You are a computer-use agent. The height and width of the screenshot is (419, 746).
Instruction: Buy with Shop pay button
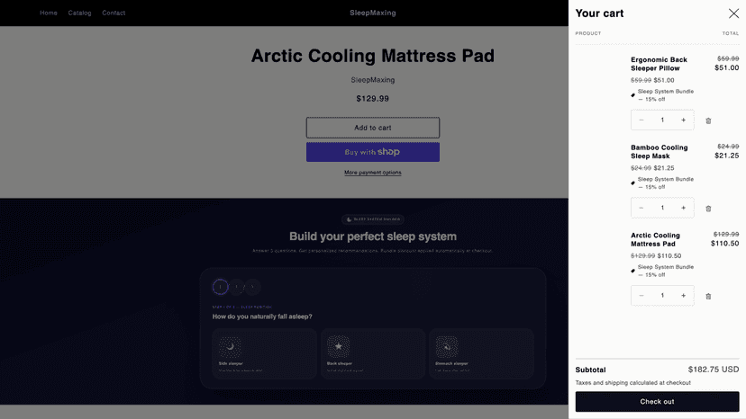tap(372, 152)
